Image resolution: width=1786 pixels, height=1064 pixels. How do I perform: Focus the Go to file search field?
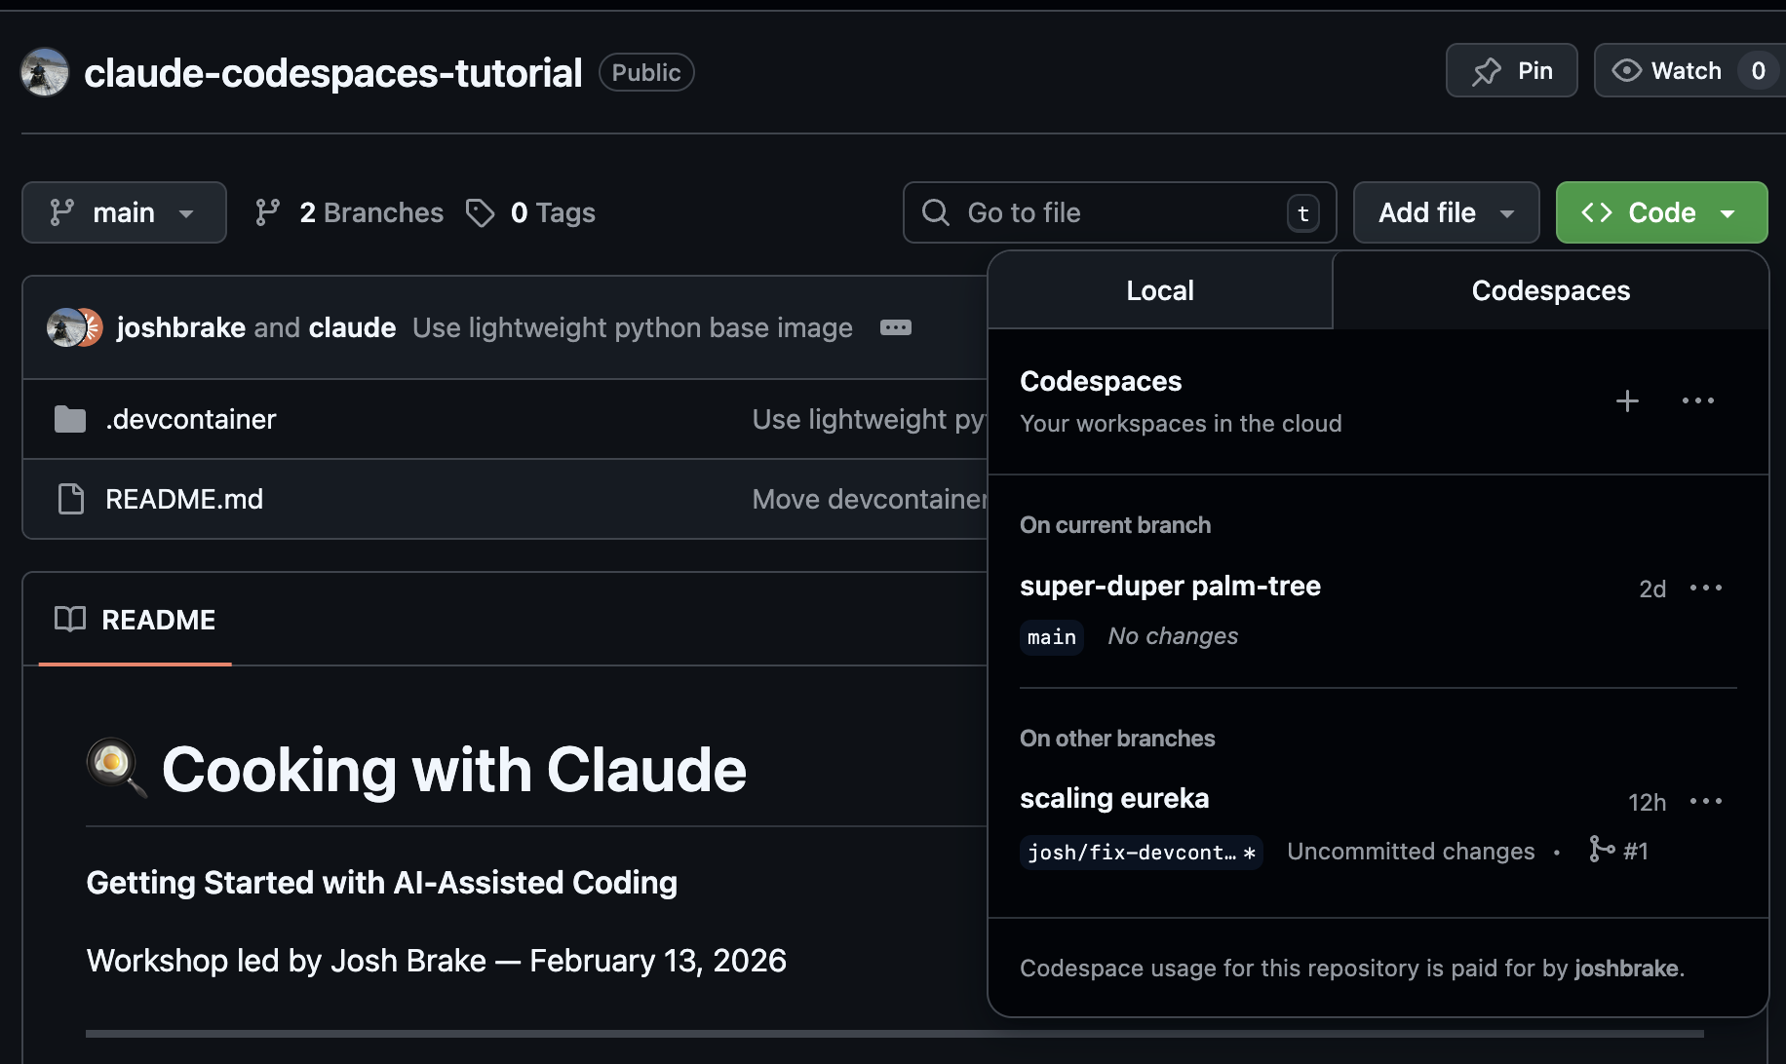[1119, 212]
